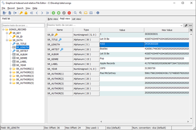The width and height of the screenshot is (196, 130).
Task: Open the File menu
Action: [3, 8]
